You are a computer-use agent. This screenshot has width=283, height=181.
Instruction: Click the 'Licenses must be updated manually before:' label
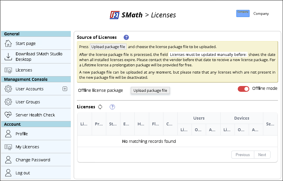(208, 54)
